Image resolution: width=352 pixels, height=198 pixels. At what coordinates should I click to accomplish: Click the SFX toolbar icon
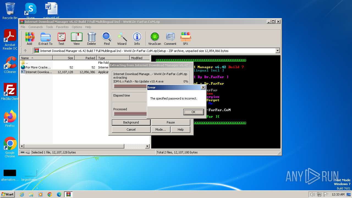click(186, 38)
